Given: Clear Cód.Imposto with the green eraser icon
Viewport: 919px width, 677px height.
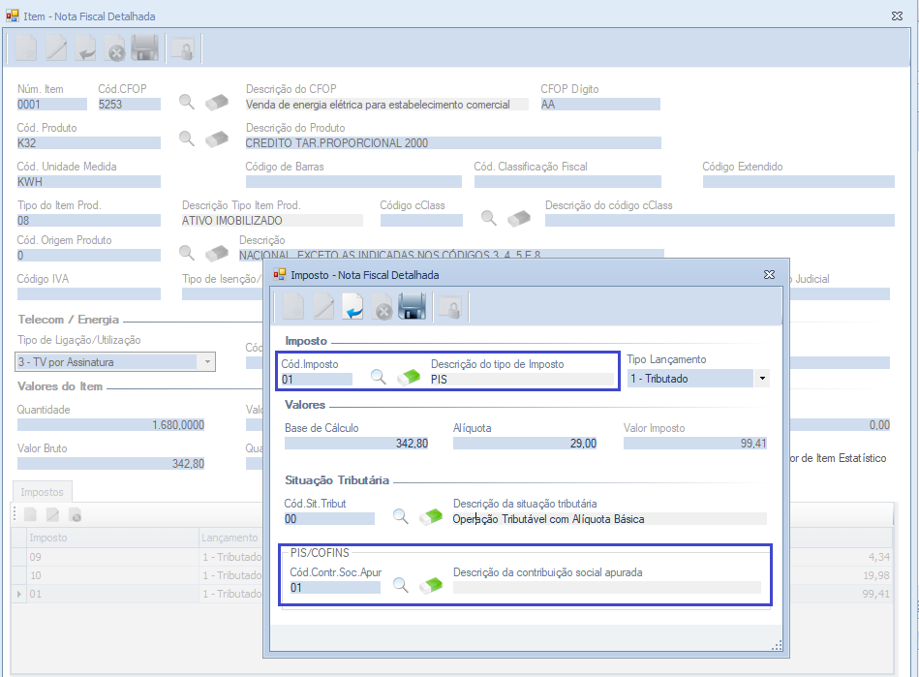Looking at the screenshot, I should click(409, 377).
